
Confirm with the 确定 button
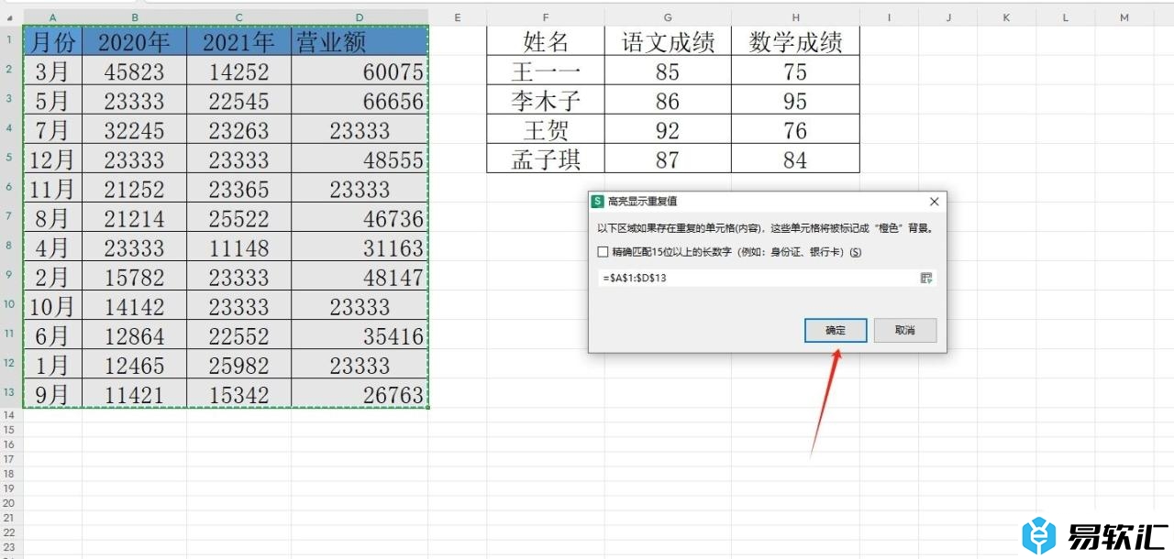(836, 330)
